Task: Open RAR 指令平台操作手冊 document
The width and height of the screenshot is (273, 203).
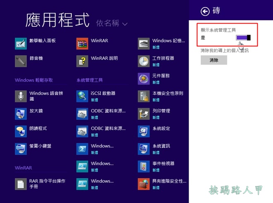Action: click(x=21, y=184)
